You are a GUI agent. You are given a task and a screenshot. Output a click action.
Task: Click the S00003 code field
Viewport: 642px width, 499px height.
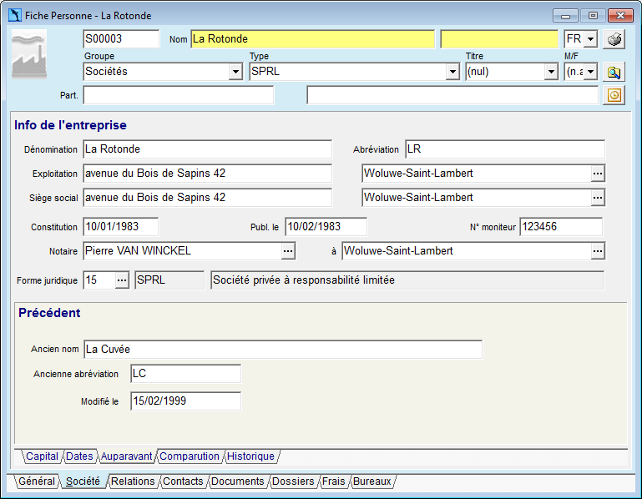pyautogui.click(x=121, y=39)
